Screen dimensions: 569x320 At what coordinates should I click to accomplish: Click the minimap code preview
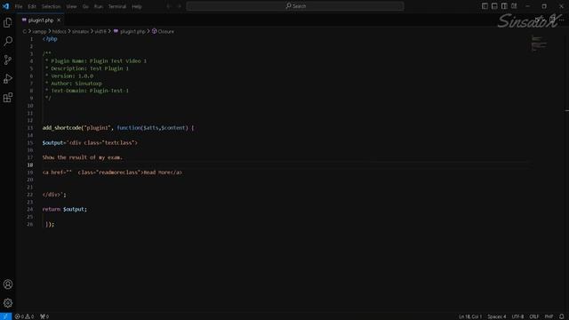[x=539, y=44]
